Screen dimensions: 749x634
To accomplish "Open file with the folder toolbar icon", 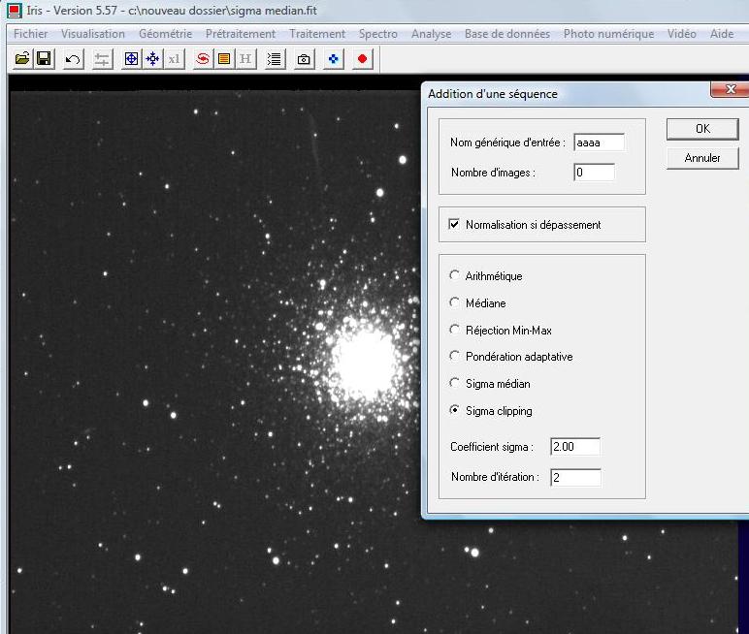I will click(22, 59).
